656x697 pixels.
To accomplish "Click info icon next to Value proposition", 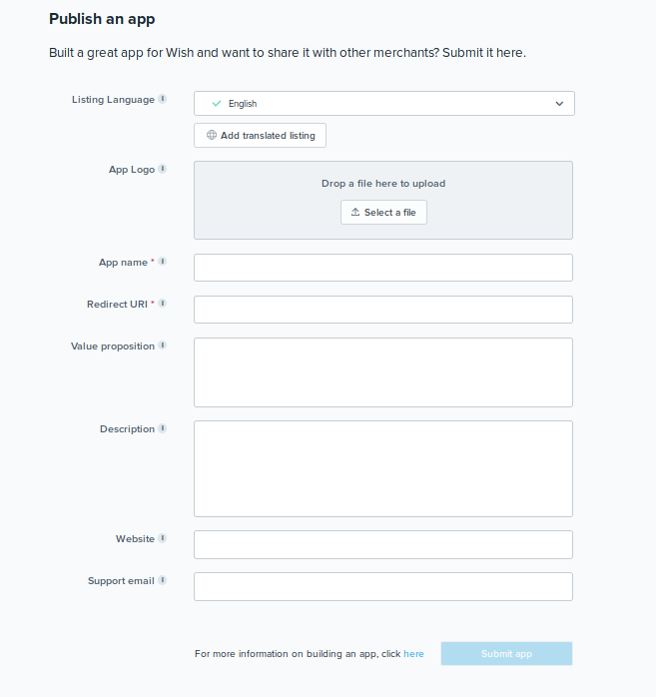I will pos(163,346).
